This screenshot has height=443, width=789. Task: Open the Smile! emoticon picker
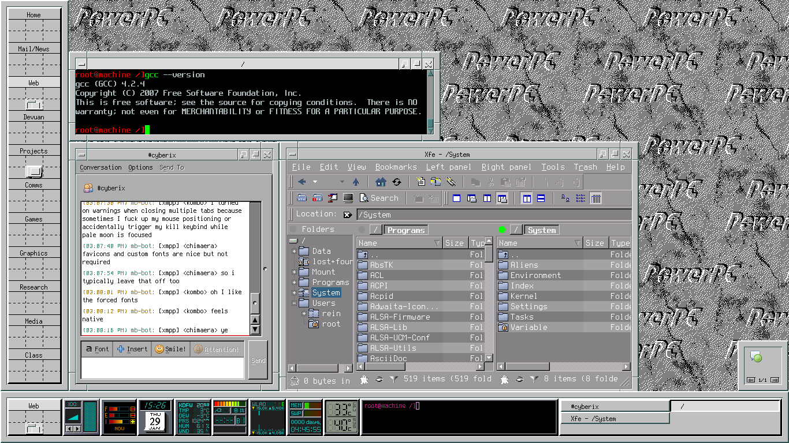(170, 349)
